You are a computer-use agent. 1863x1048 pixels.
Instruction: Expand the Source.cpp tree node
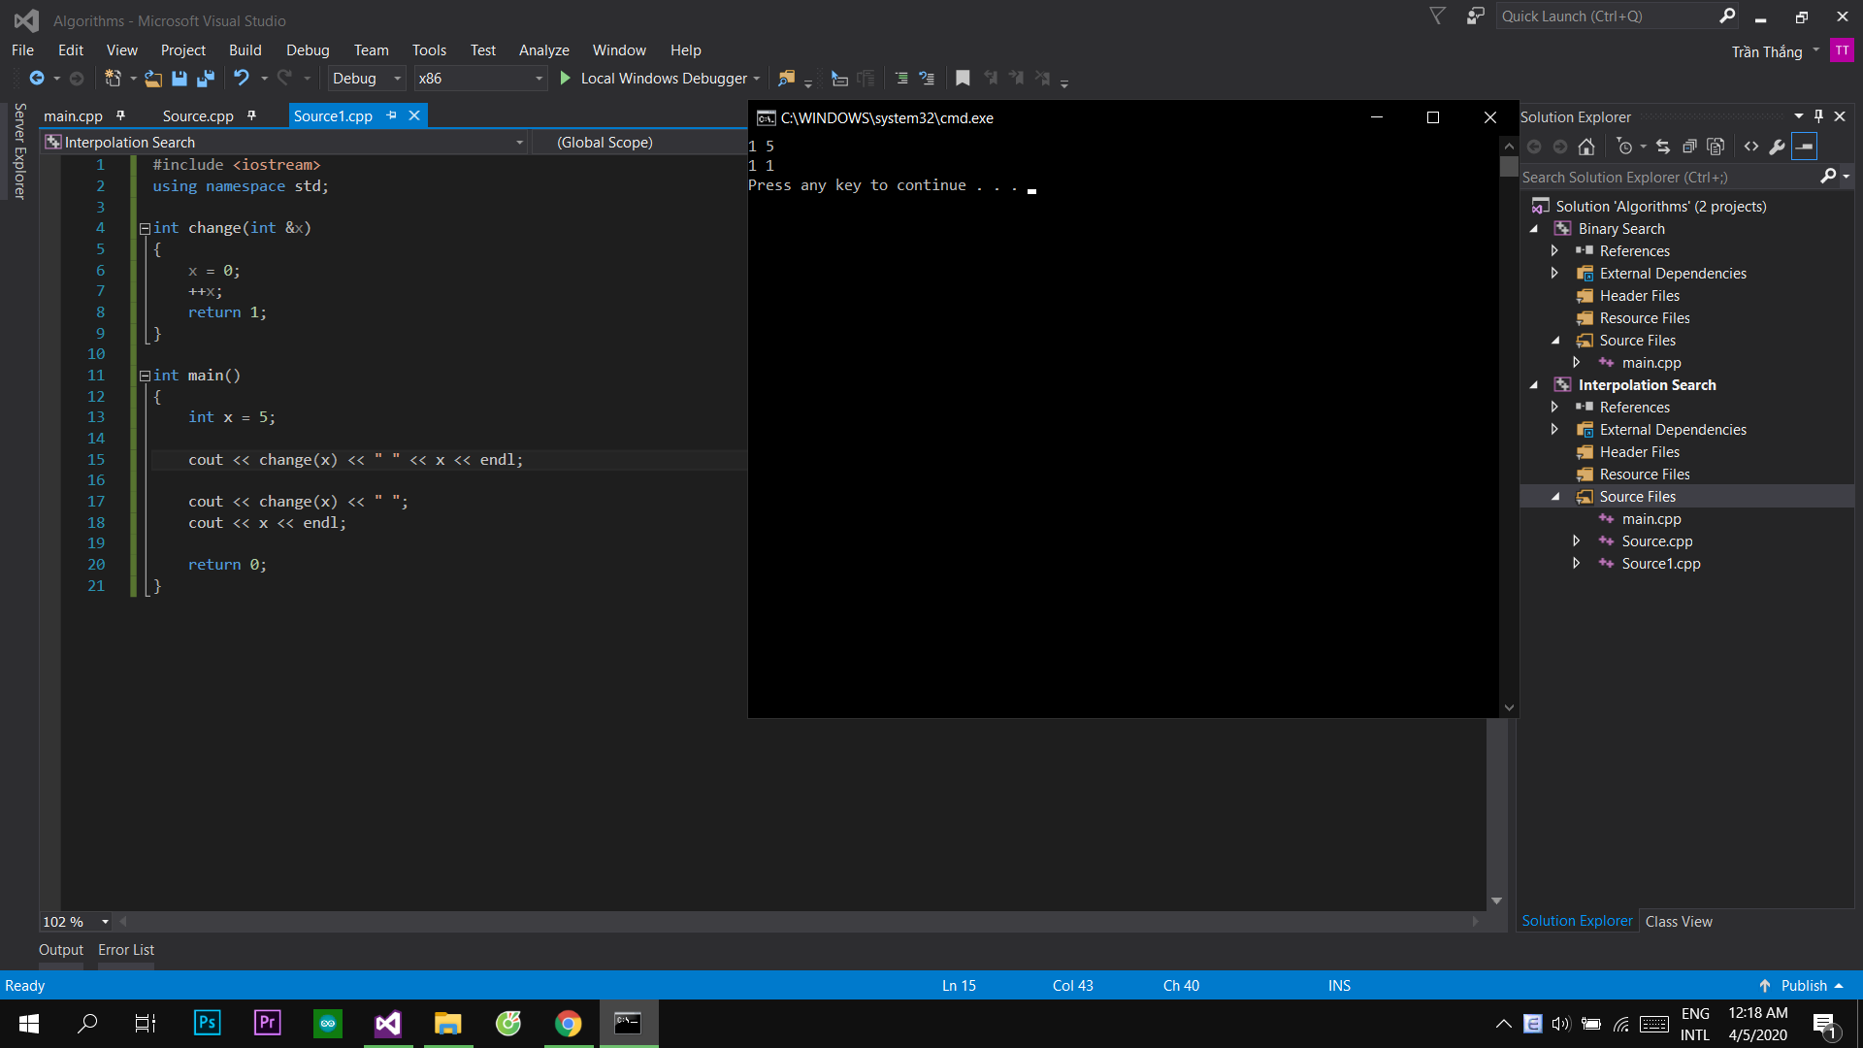tap(1577, 541)
